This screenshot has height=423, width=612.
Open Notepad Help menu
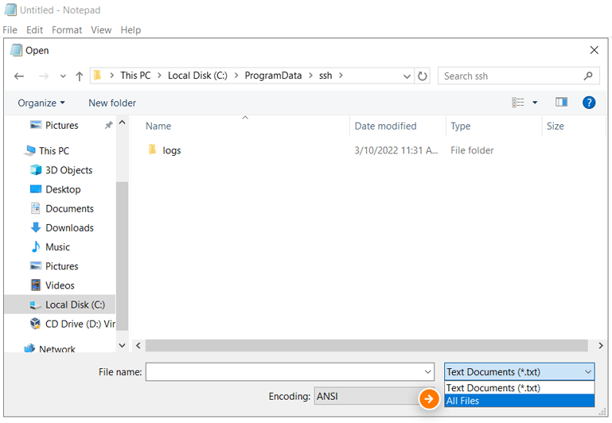click(131, 30)
